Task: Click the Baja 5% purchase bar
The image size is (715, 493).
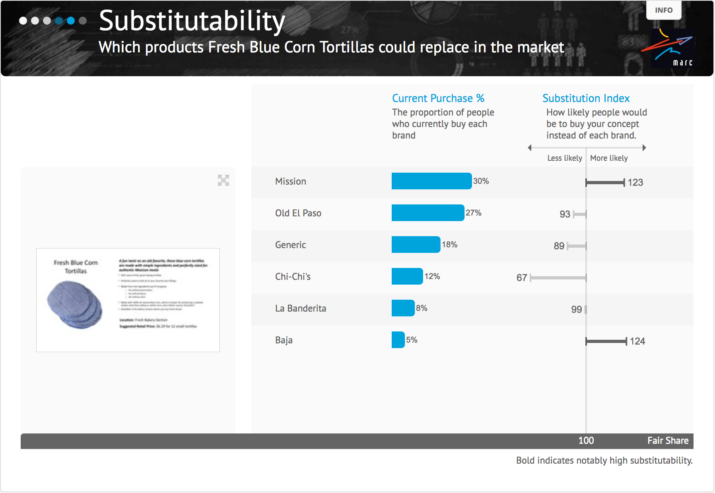Action: [398, 340]
